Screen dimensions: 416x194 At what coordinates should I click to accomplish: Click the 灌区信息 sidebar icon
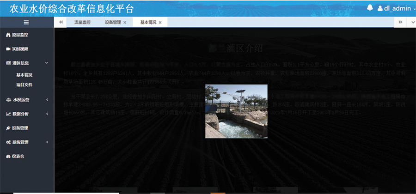point(8,63)
